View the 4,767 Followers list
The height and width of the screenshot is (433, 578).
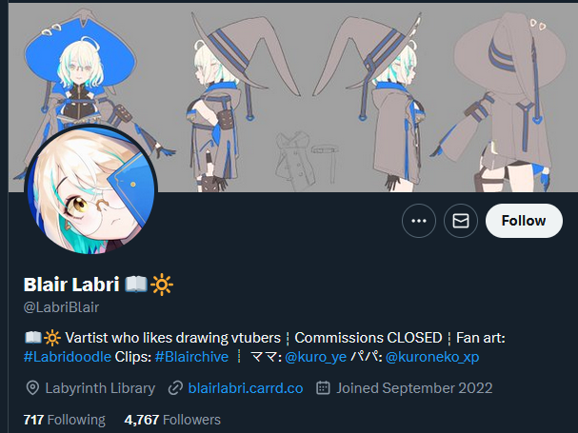coord(172,420)
